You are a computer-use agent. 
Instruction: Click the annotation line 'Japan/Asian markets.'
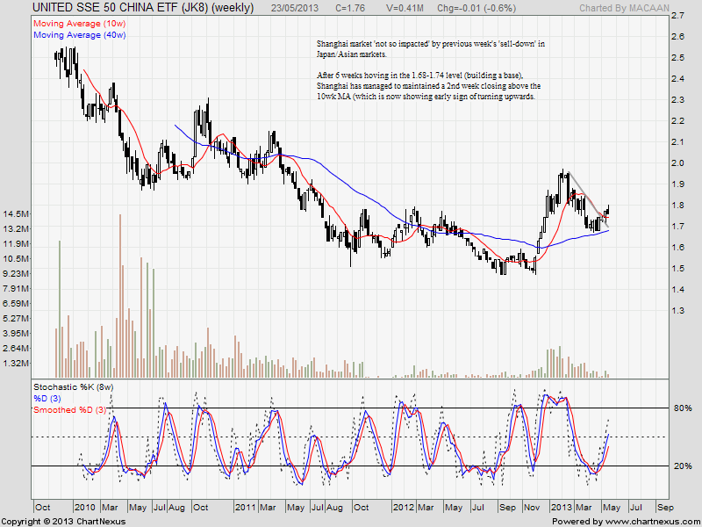click(x=352, y=54)
